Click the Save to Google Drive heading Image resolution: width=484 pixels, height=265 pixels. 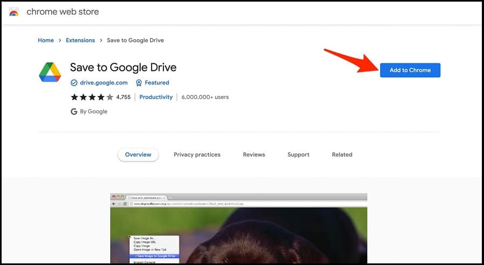click(x=123, y=67)
